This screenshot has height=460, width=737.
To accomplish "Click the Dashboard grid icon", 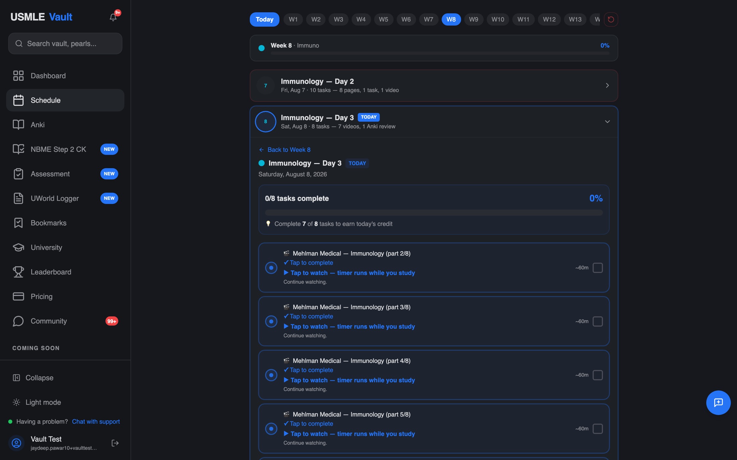I will 18,76.
